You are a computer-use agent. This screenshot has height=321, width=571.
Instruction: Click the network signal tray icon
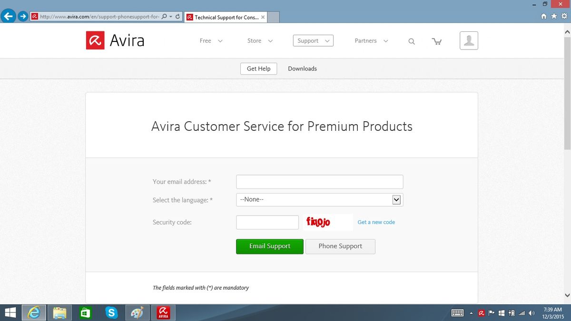pos(522,313)
